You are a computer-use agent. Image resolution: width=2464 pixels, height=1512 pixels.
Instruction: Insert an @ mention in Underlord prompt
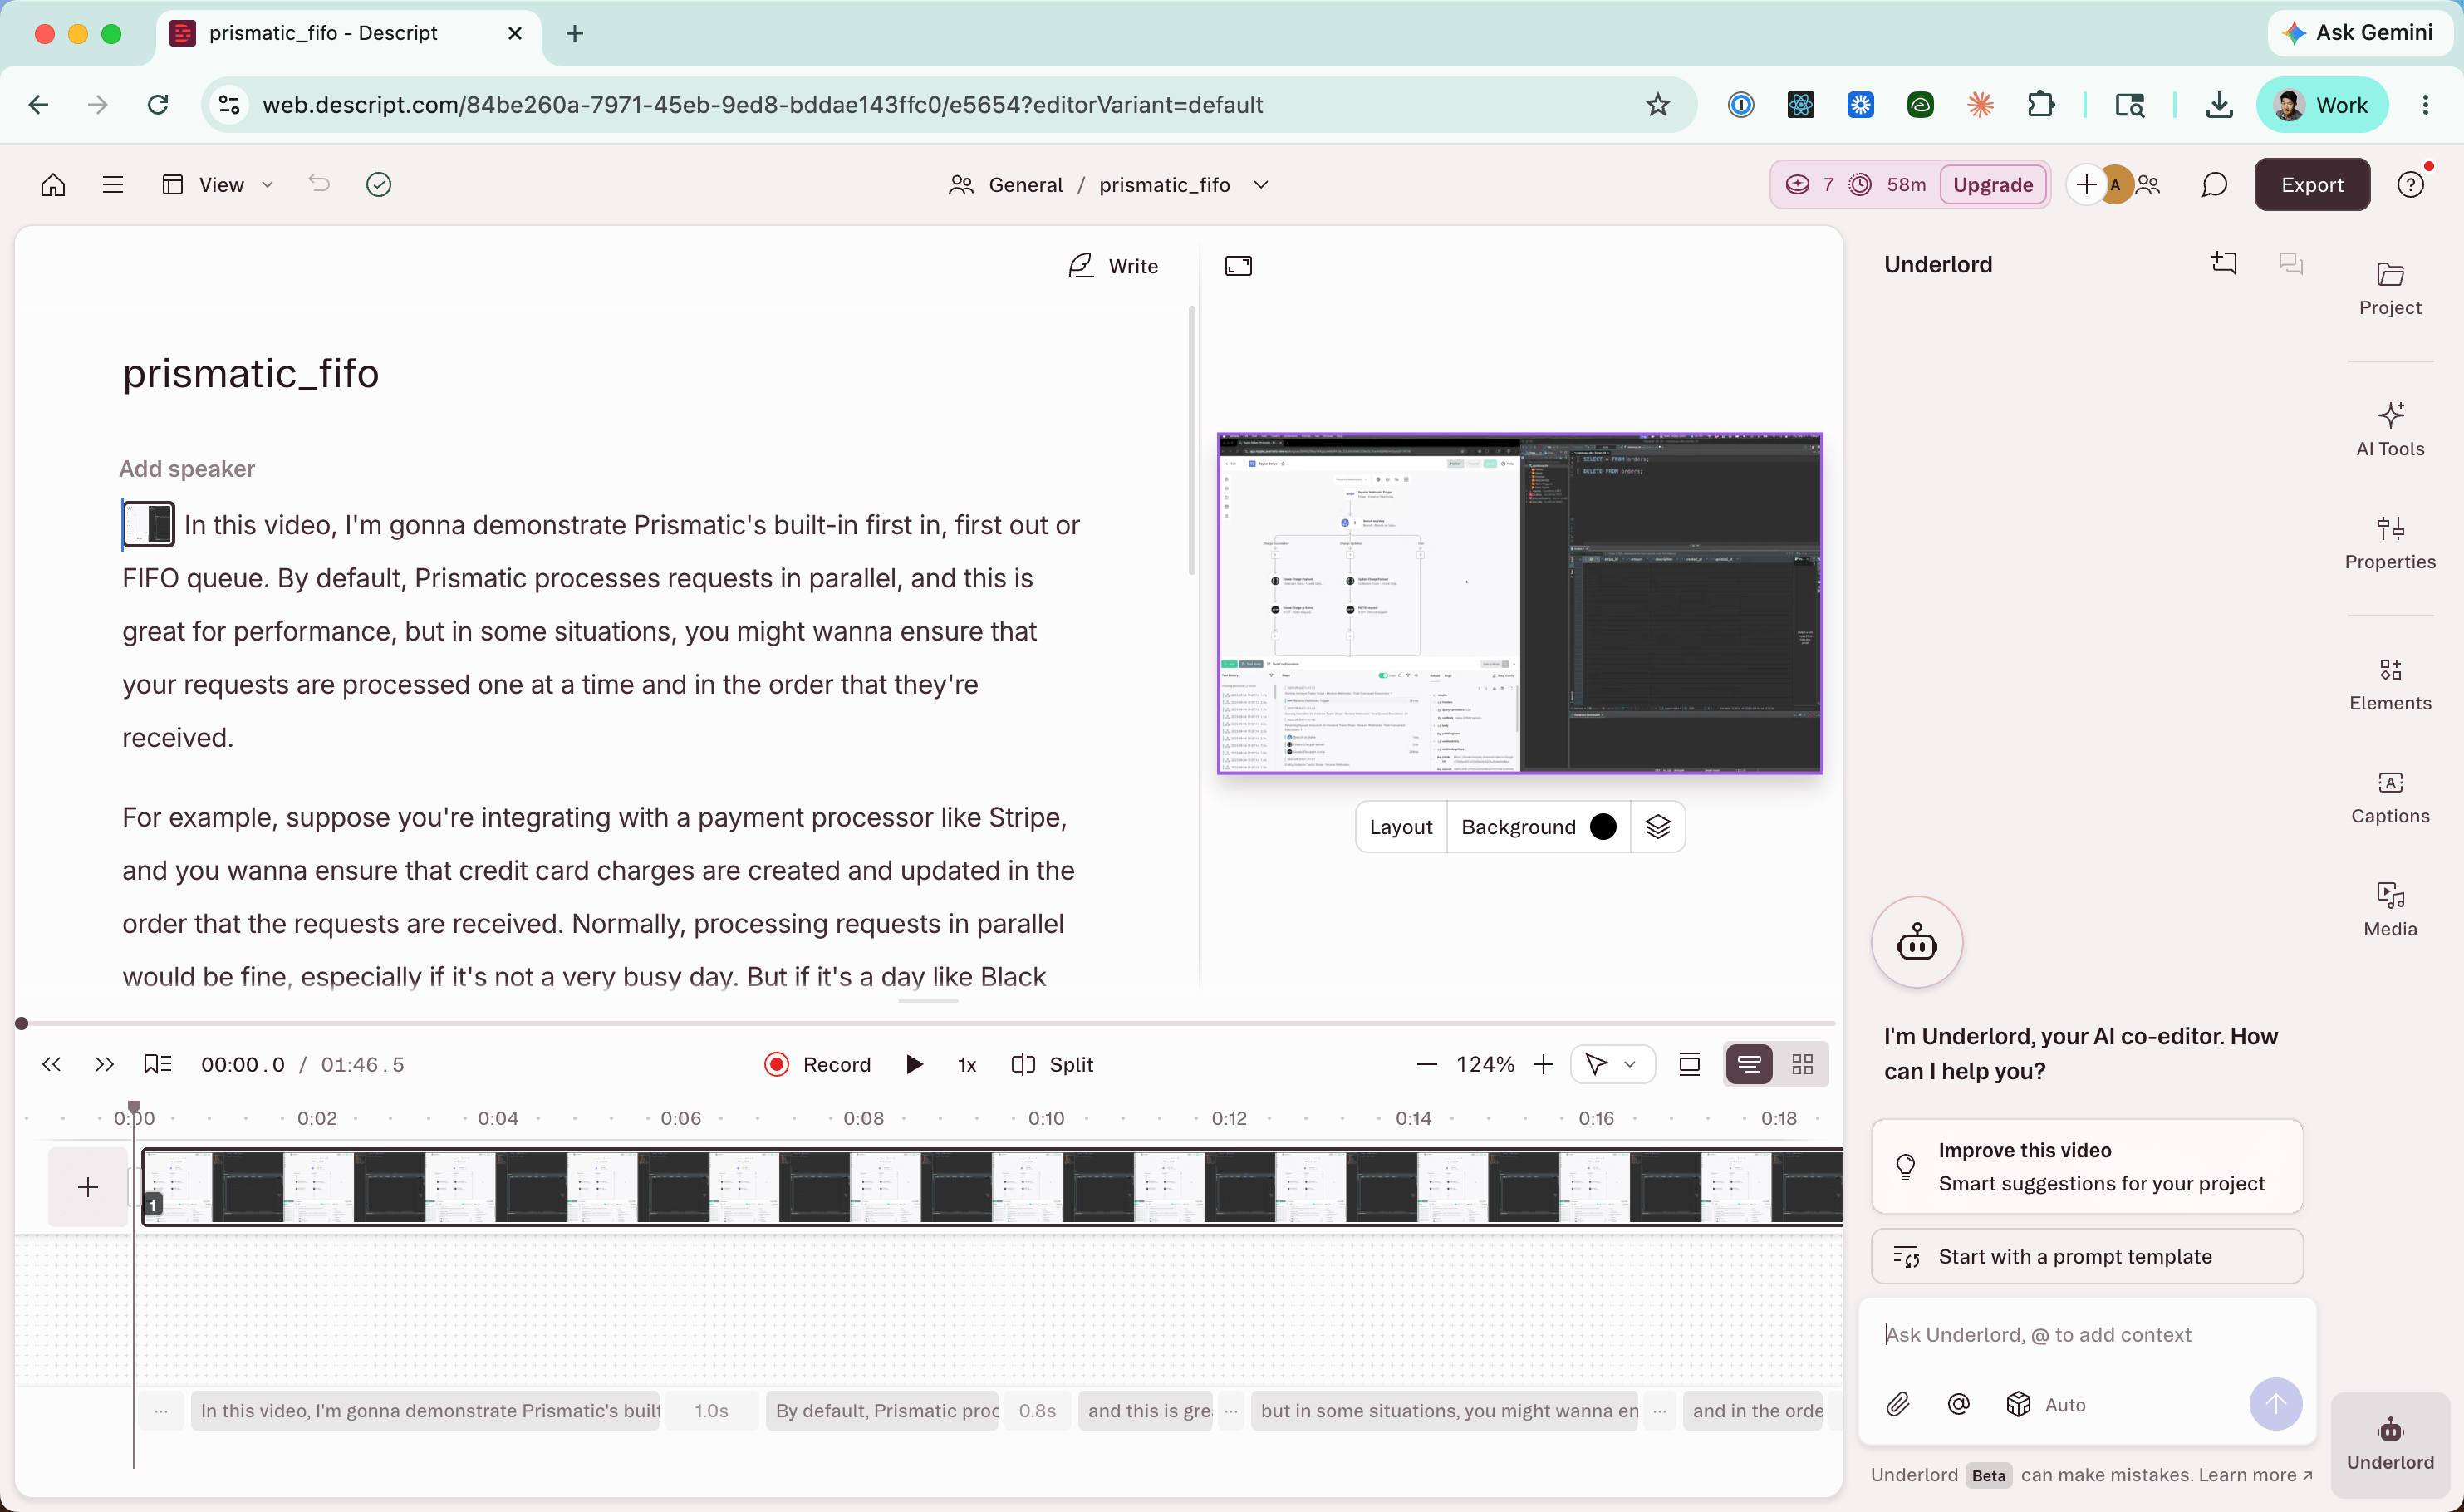pyautogui.click(x=1958, y=1404)
